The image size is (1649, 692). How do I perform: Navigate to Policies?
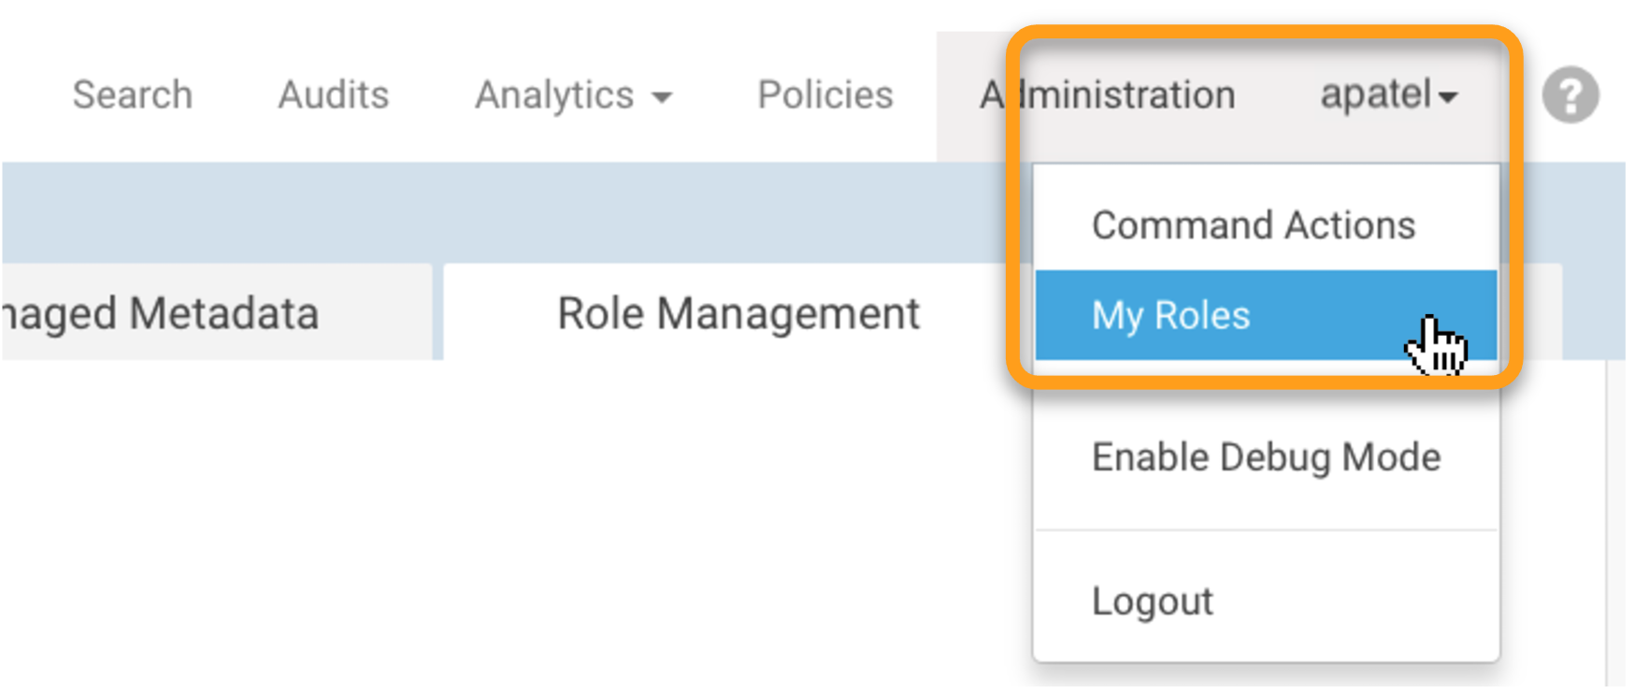(824, 95)
